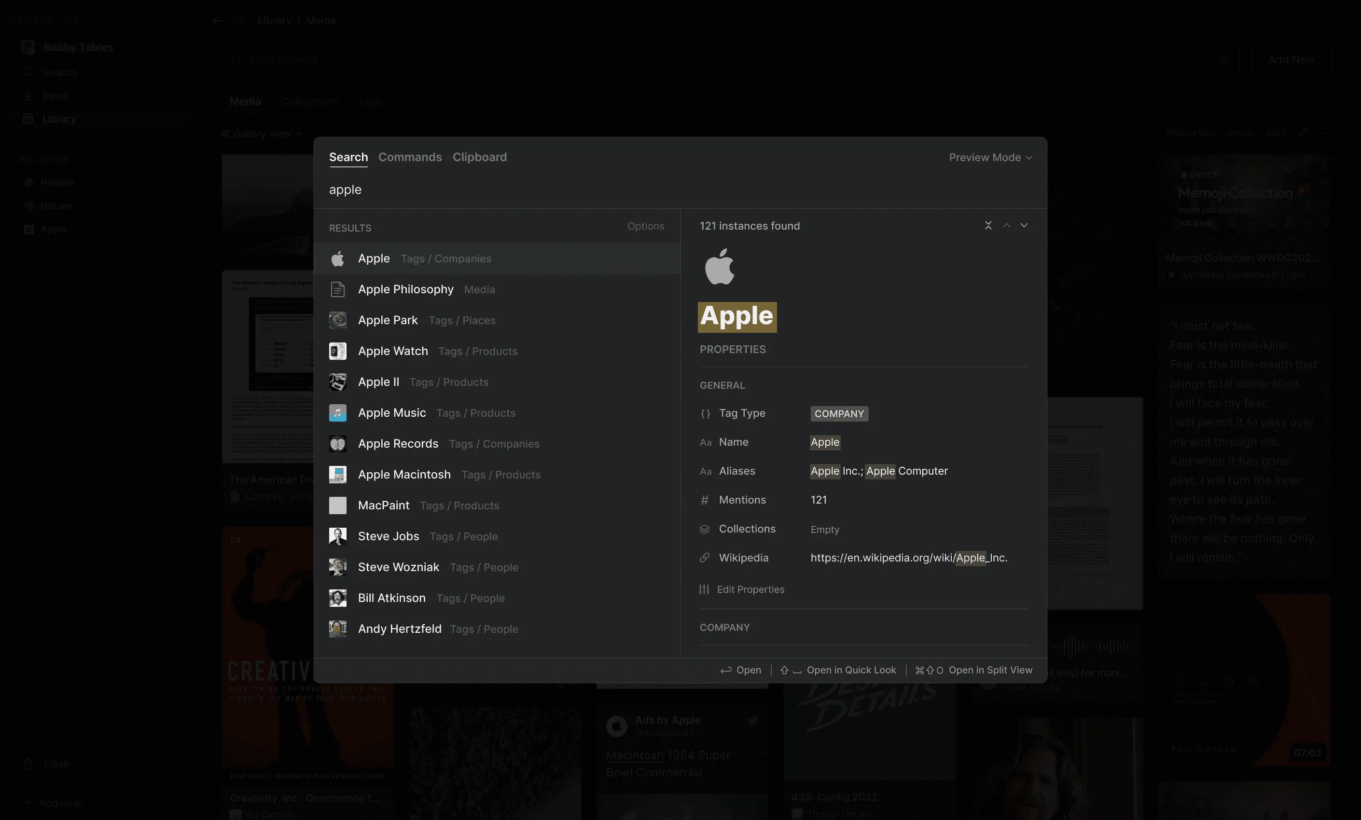Click the Aliases value Apple Inc.; Apple Computer
The height and width of the screenshot is (820, 1361).
coord(879,471)
